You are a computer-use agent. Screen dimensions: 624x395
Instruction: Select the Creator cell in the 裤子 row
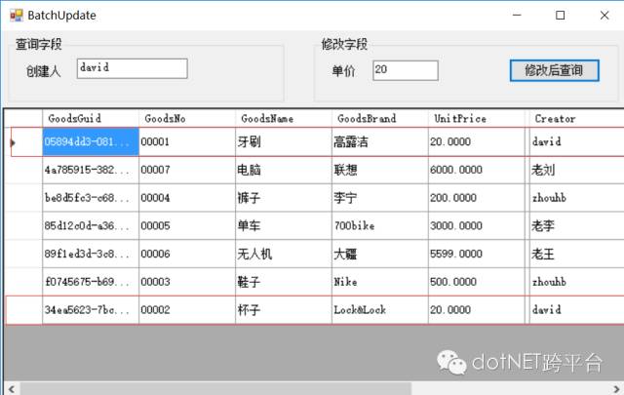click(x=576, y=198)
